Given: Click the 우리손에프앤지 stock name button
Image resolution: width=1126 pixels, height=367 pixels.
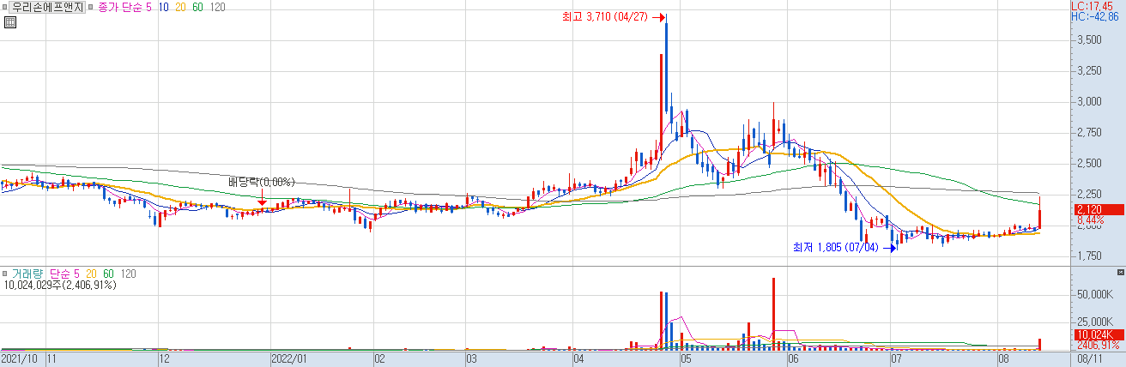Looking at the screenshot, I should [48, 7].
